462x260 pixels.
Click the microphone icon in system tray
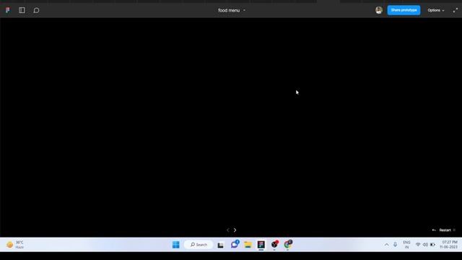click(395, 245)
